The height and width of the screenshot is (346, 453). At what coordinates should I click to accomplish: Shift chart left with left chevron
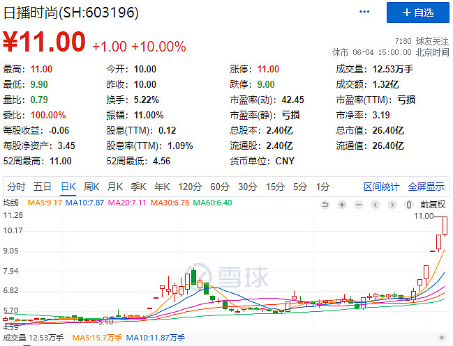(376, 205)
